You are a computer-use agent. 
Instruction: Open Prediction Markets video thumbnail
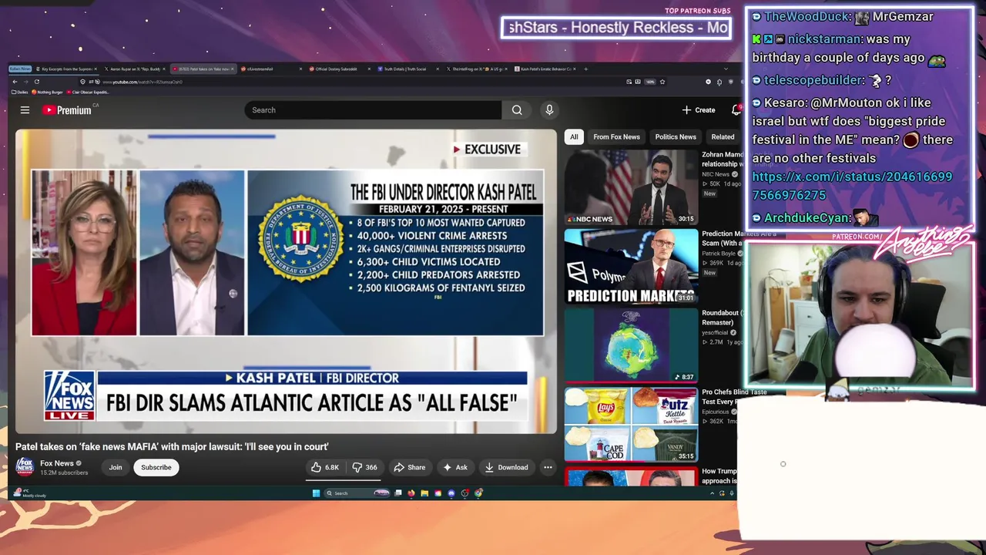[631, 267]
